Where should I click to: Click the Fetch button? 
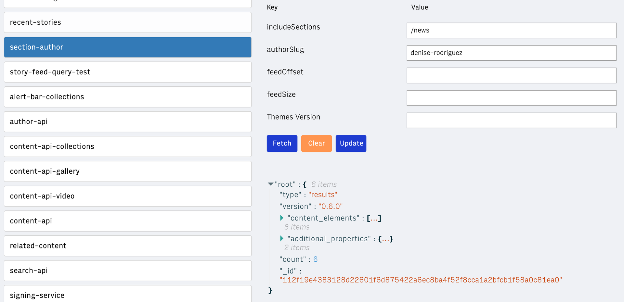[x=282, y=144]
